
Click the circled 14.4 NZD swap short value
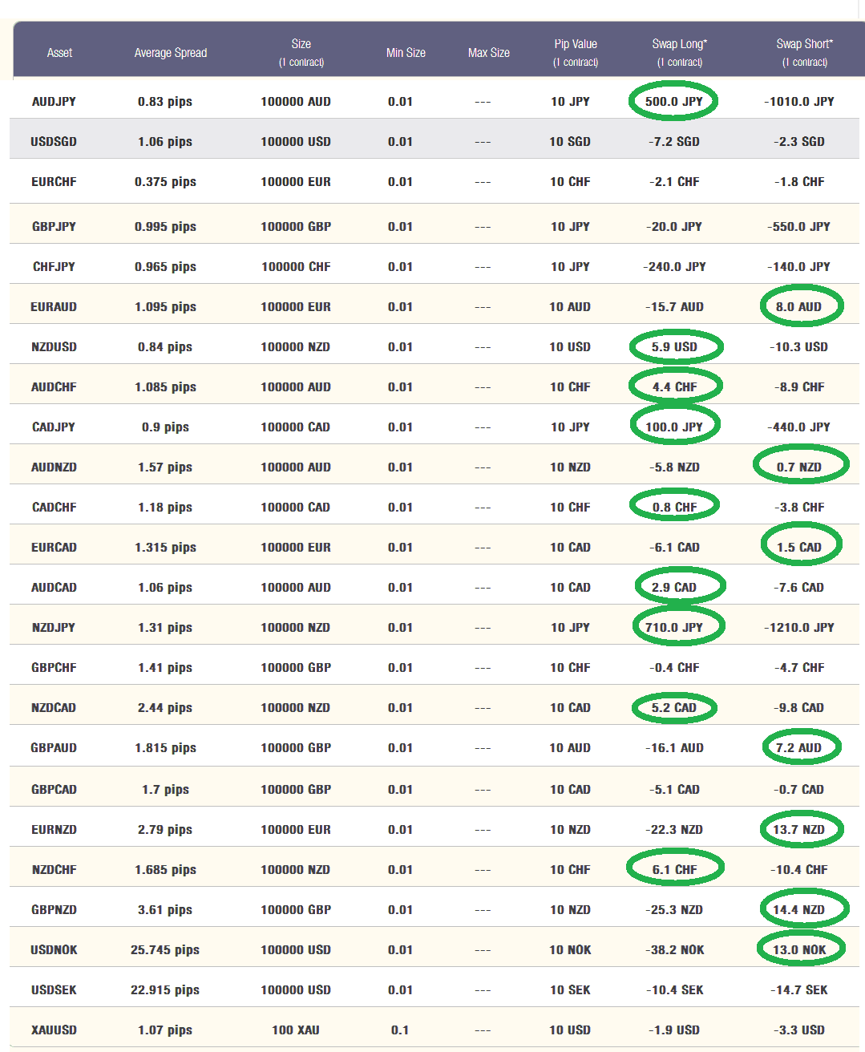(798, 910)
